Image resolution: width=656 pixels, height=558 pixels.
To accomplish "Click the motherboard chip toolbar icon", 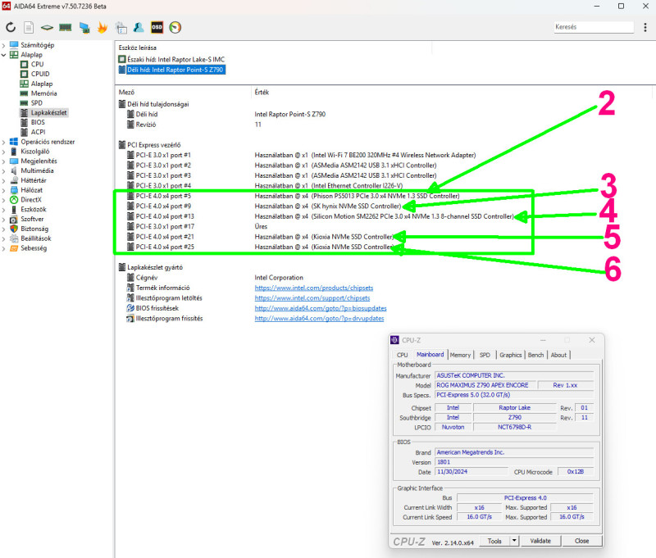I will point(47,28).
